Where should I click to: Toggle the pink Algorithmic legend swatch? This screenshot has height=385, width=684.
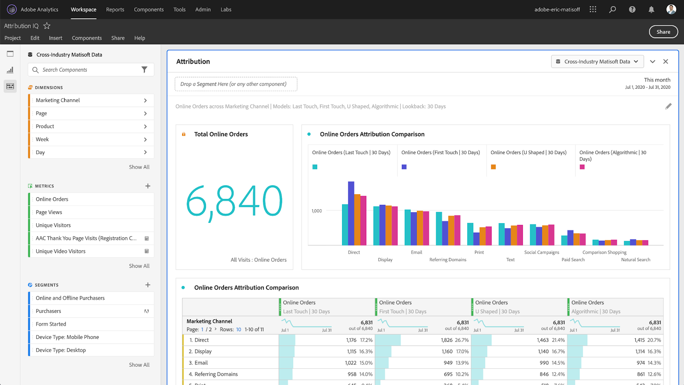click(582, 167)
